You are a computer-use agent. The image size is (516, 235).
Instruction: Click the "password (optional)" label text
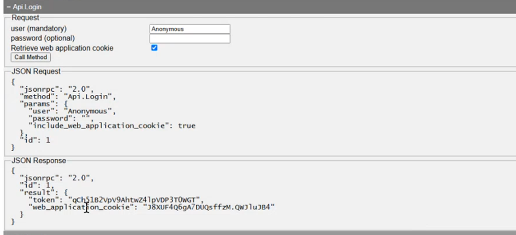coord(43,38)
